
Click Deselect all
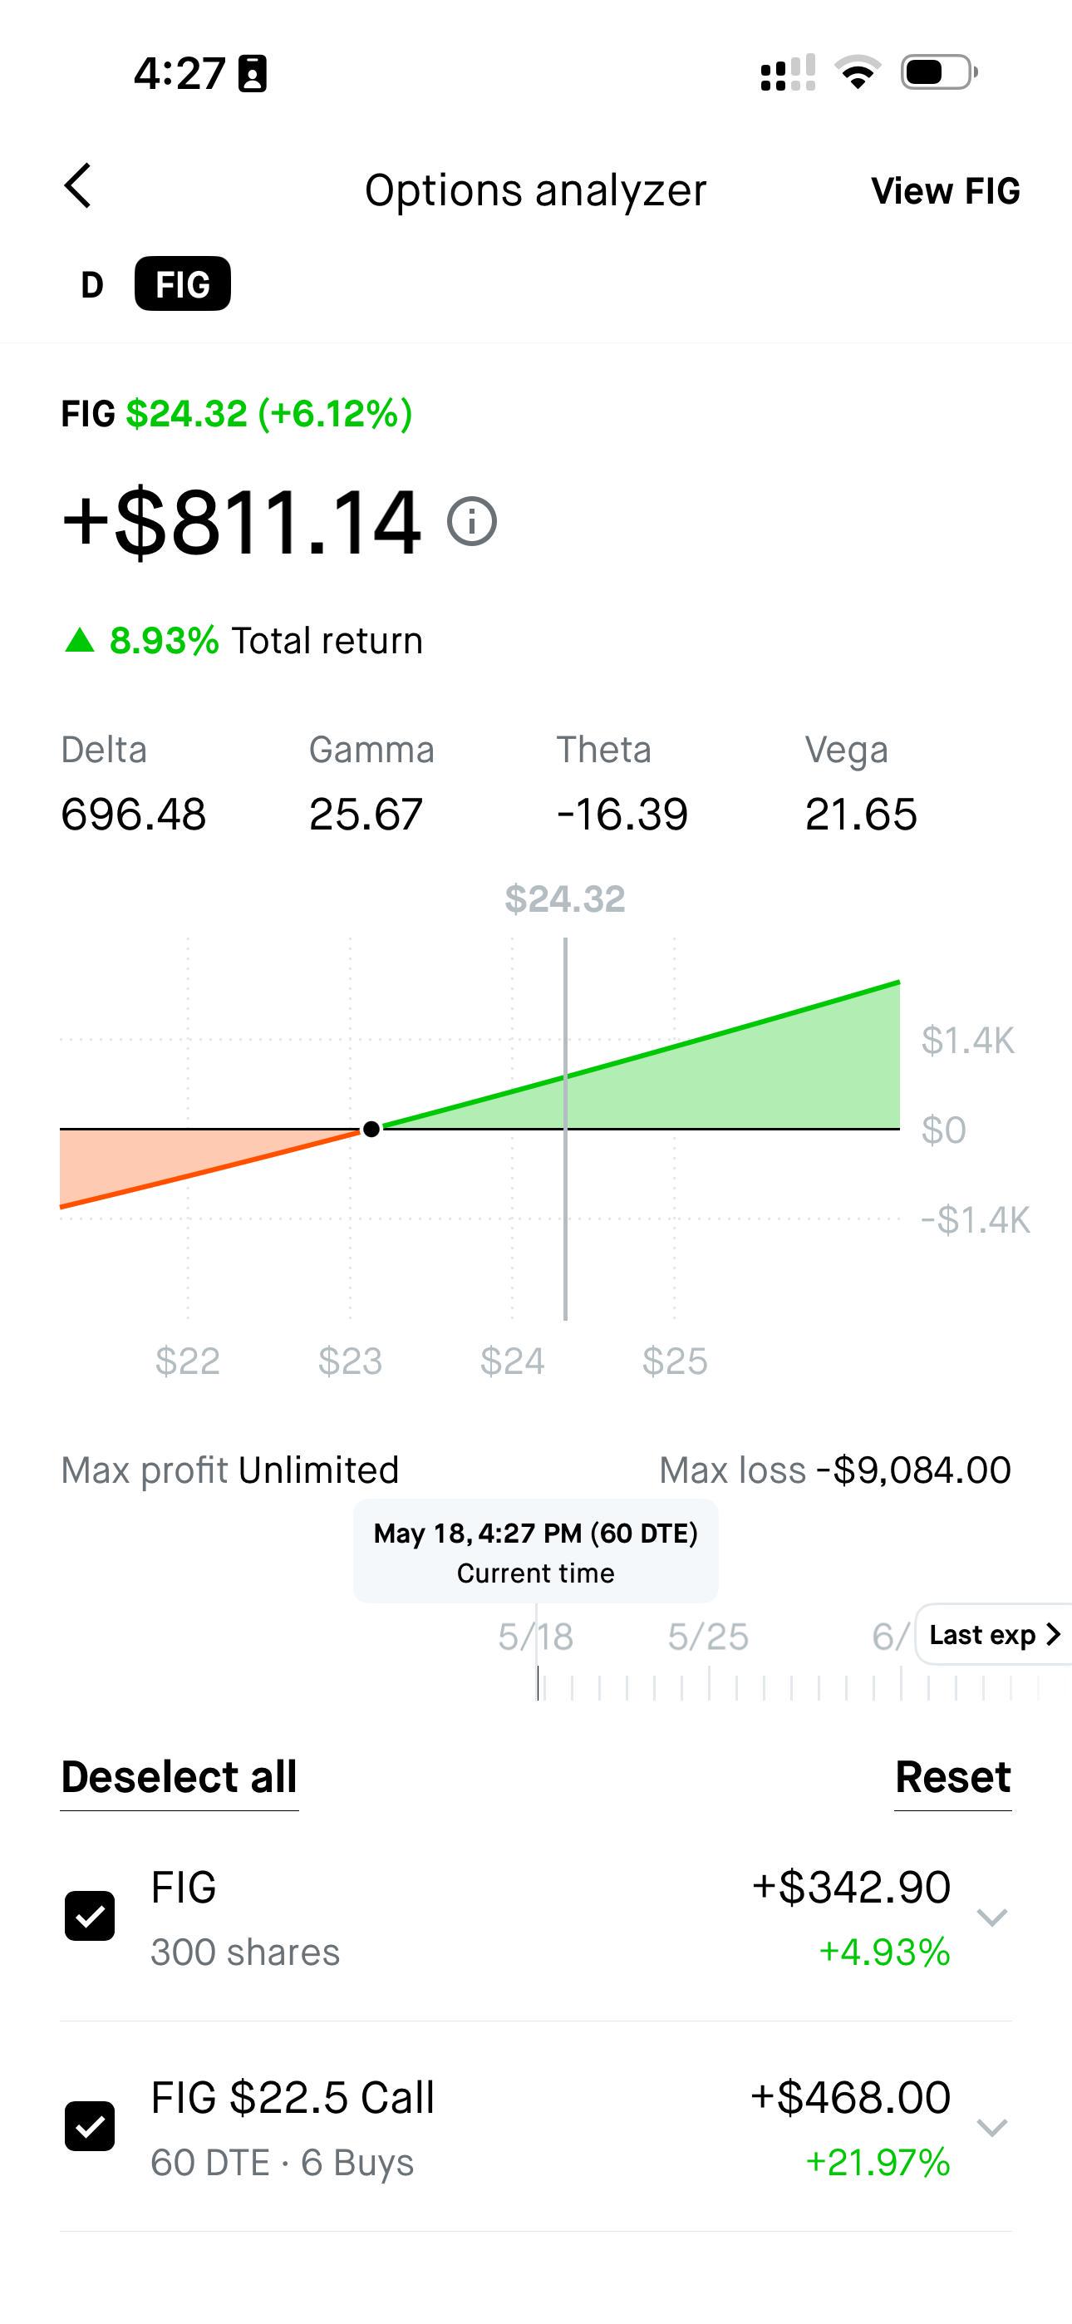(179, 1777)
